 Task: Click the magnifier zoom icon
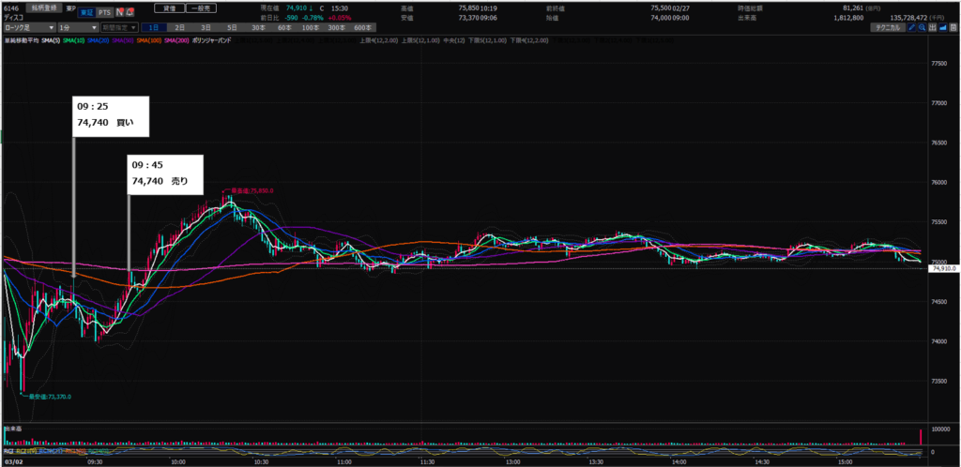click(x=922, y=28)
